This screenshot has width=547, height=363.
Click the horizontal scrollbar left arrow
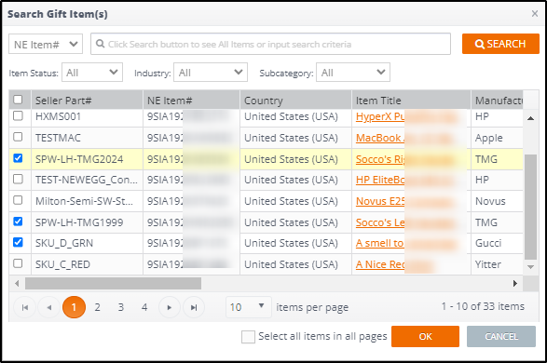pyautogui.click(x=17, y=283)
